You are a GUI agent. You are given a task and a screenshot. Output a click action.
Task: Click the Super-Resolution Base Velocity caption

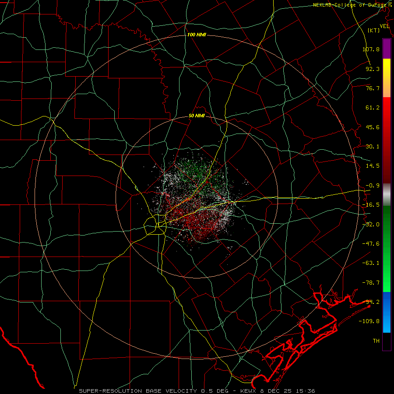pyautogui.click(x=197, y=391)
